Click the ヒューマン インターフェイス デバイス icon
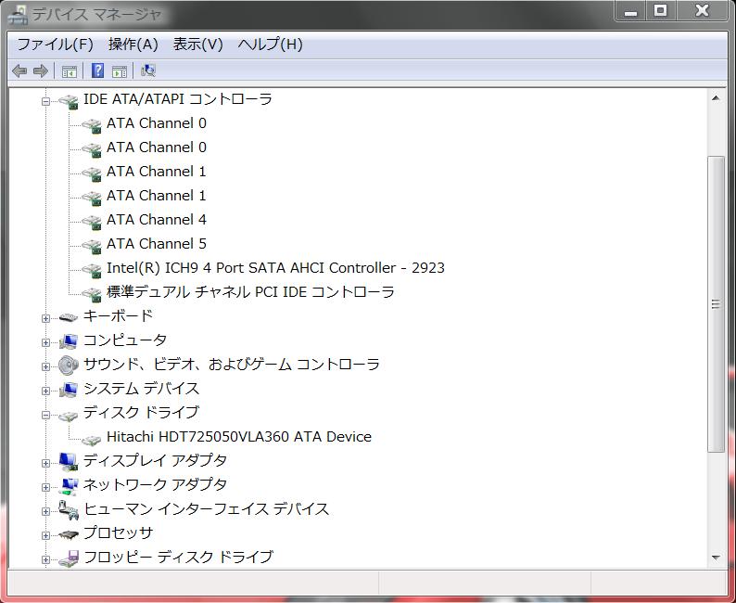The image size is (736, 603). (69, 510)
